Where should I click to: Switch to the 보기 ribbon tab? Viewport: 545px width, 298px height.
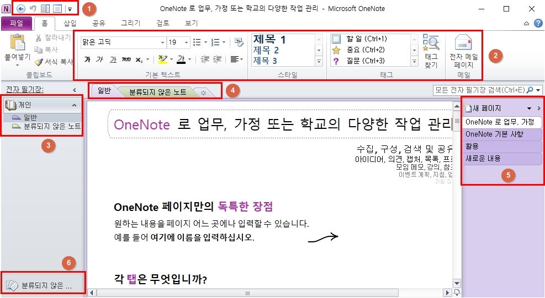pyautogui.click(x=192, y=23)
